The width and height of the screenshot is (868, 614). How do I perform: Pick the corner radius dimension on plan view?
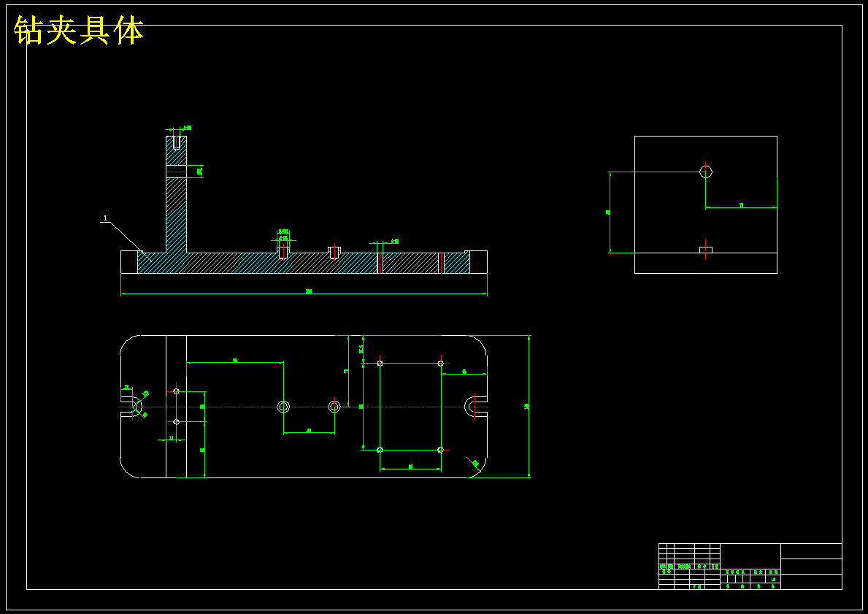point(474,464)
